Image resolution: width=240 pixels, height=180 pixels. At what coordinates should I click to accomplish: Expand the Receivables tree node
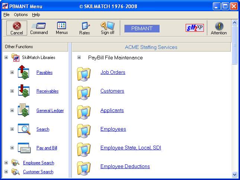[12, 91]
